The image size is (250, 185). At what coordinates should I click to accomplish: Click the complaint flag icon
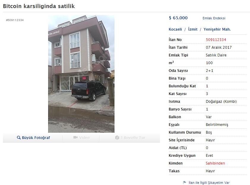[x=185, y=182]
